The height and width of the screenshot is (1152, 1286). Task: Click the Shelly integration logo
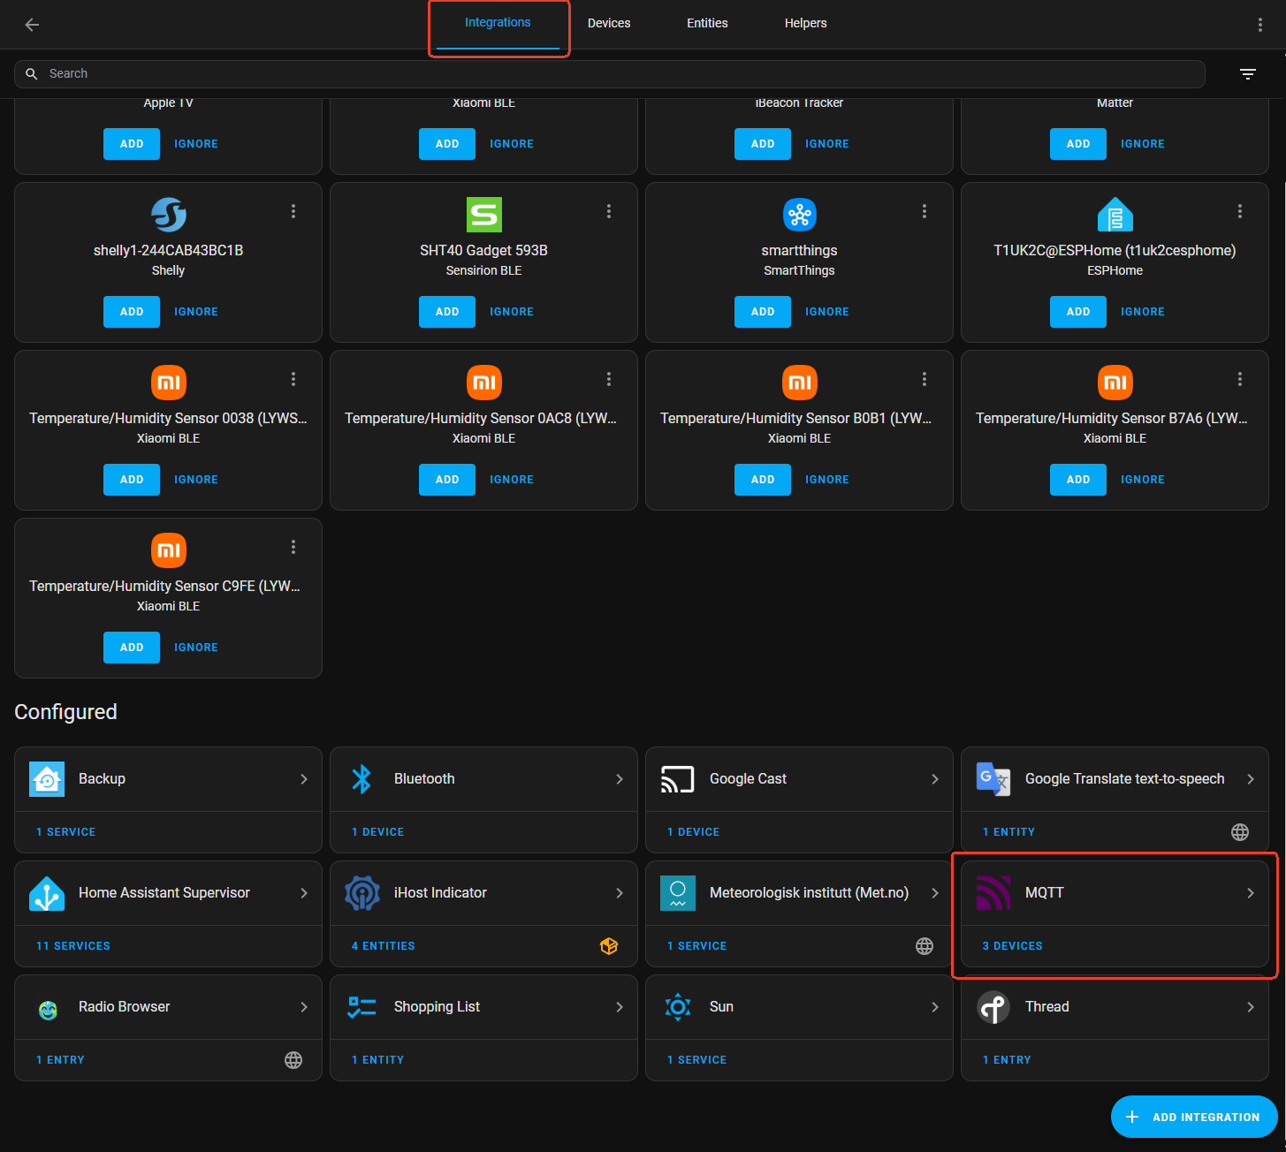169,215
